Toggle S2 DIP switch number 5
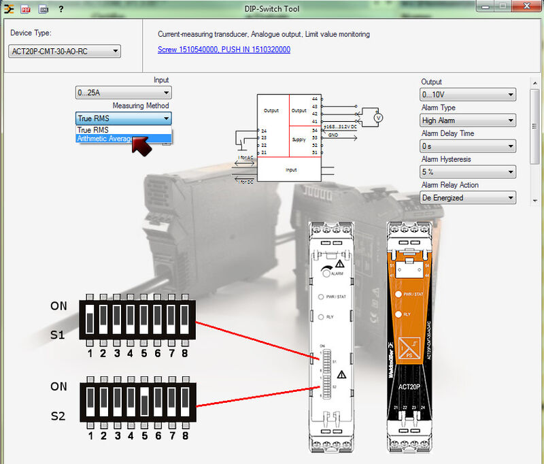The width and height of the screenshot is (544, 464). click(144, 403)
